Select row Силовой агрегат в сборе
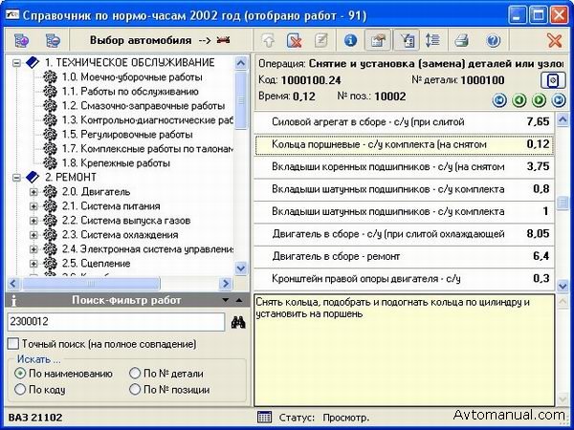Screen dimensions: 574x430 [404, 121]
